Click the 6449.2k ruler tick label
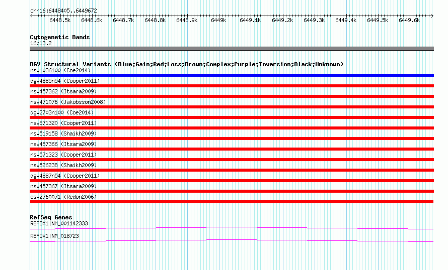448x270 pixels. tap(282, 21)
